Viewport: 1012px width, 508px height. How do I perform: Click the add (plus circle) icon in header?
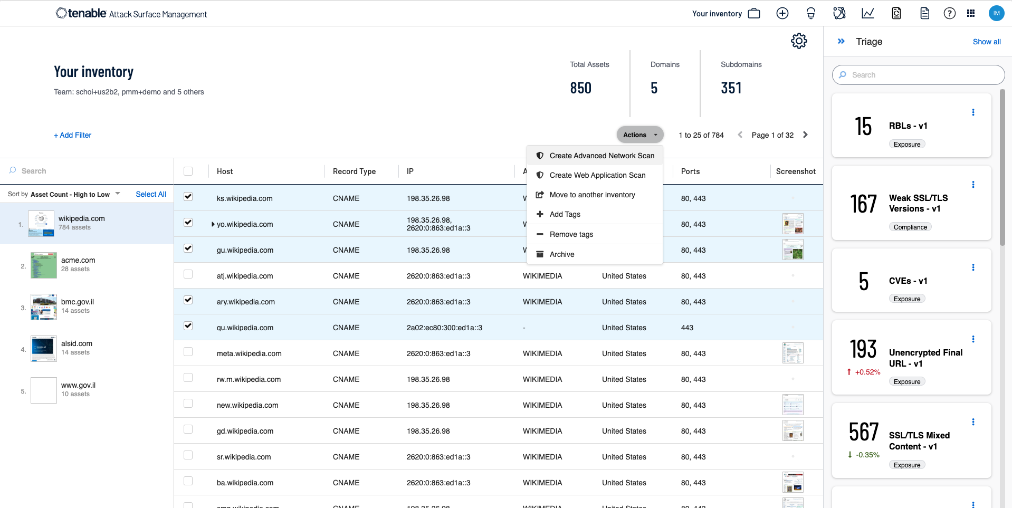tap(782, 14)
